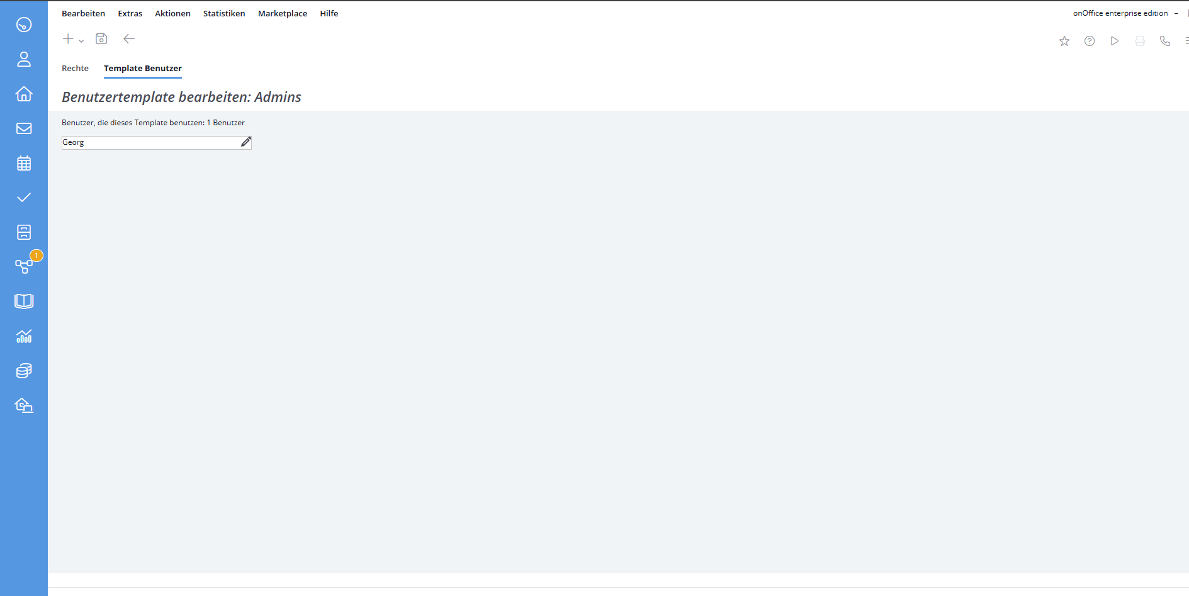Open the Tasks checkmark icon
This screenshot has width=1189, height=596.
pyautogui.click(x=24, y=198)
